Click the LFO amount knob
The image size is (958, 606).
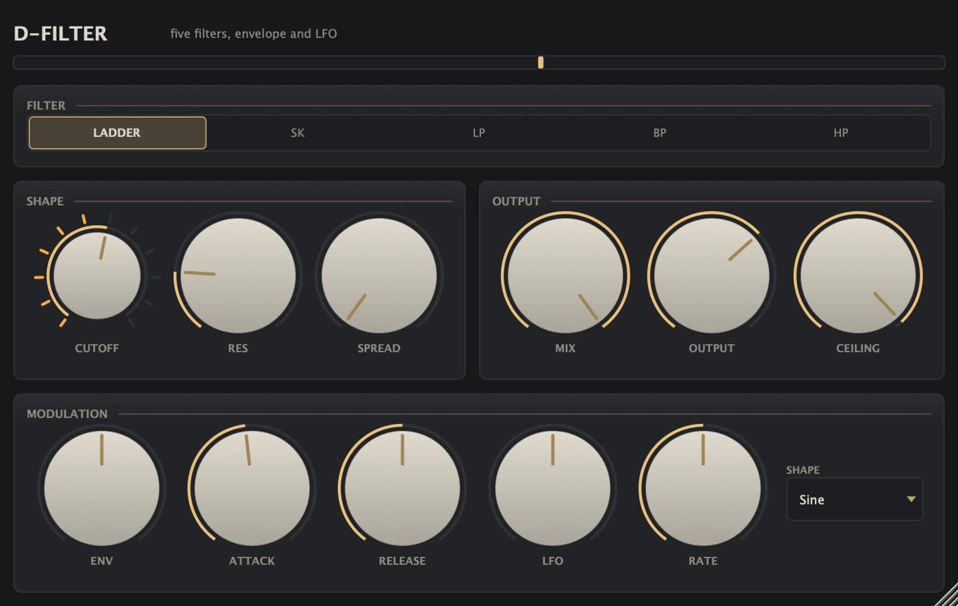point(553,488)
